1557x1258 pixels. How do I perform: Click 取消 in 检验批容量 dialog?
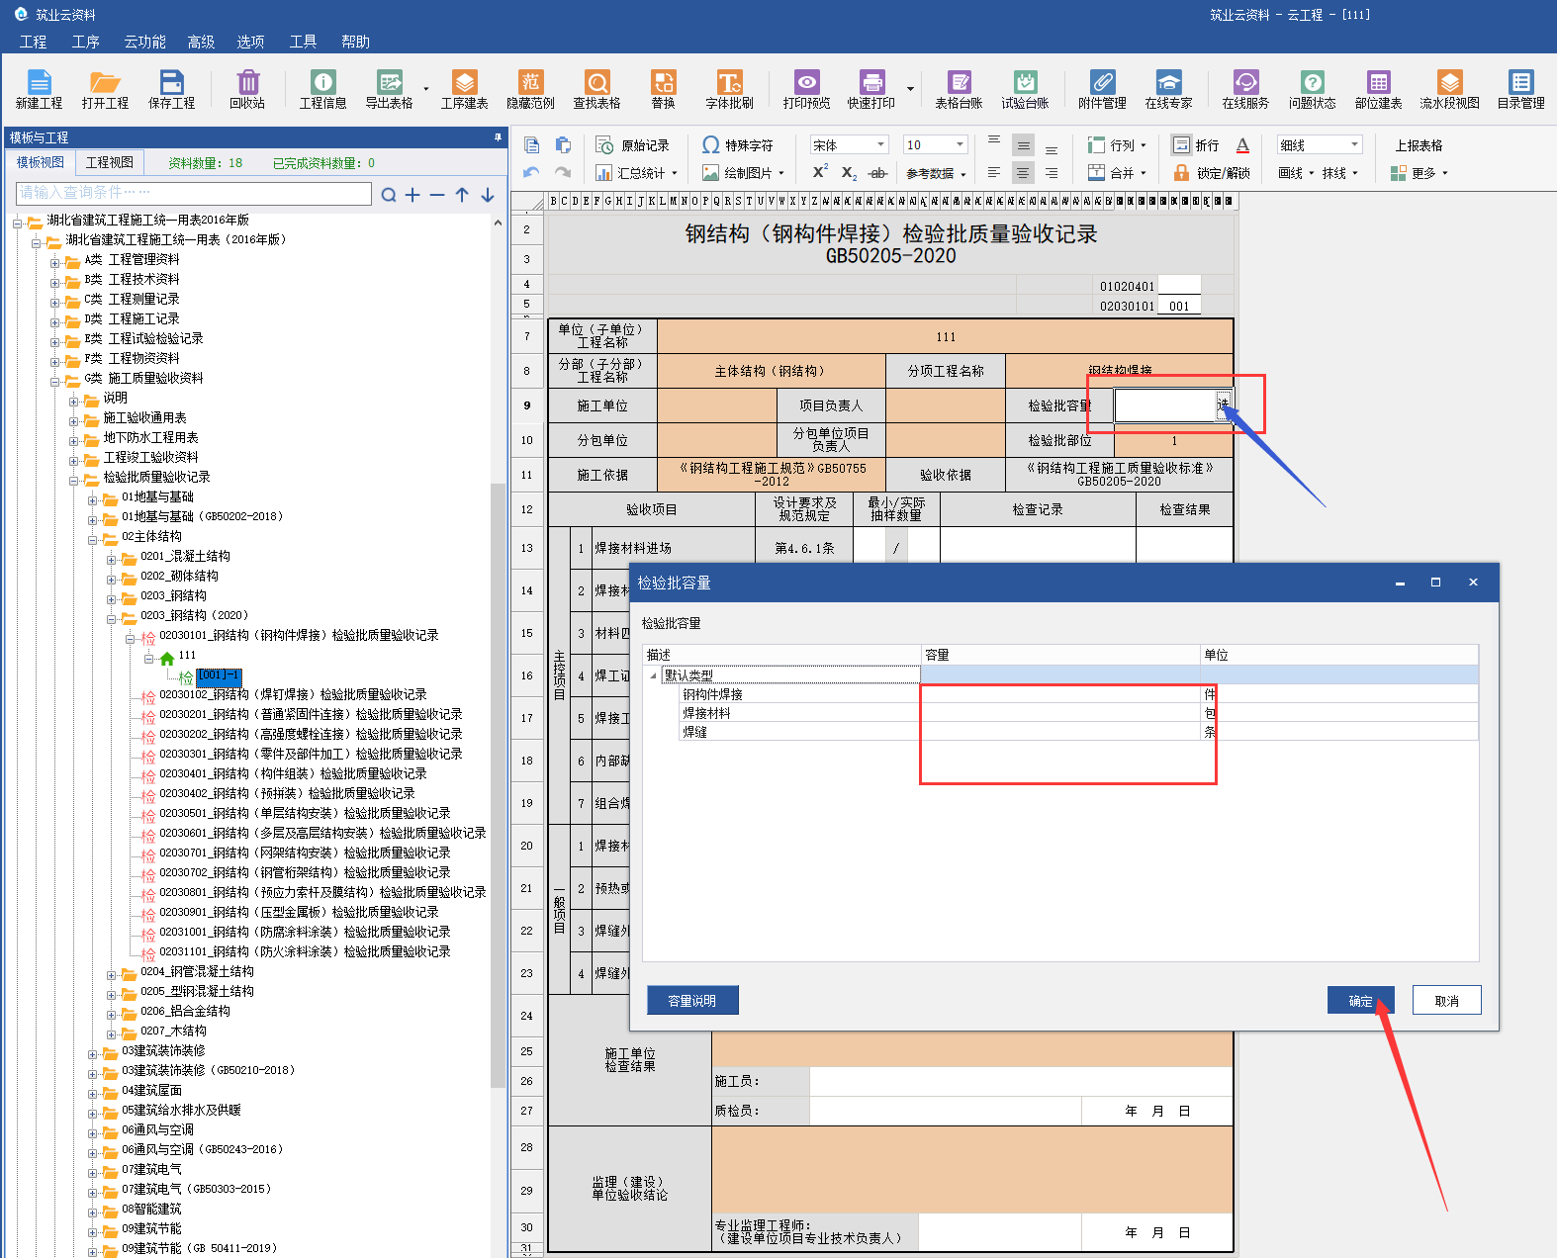(x=1446, y=1001)
